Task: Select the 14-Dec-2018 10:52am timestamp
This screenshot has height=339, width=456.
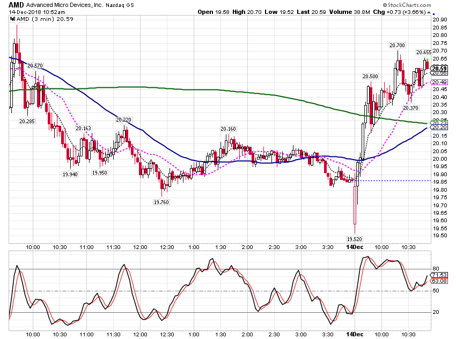Action: click(37, 12)
